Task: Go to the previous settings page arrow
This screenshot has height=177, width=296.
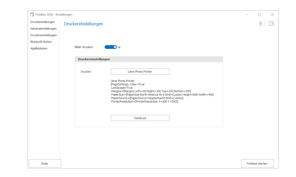Action: pos(262,24)
